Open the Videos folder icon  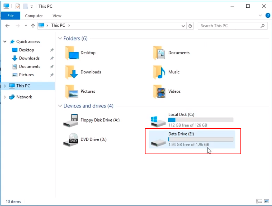[159, 91]
